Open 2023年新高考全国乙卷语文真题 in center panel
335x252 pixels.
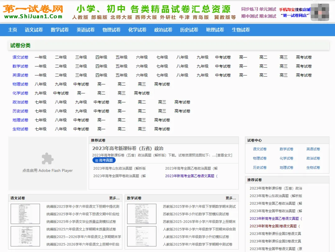[x=191, y=176]
